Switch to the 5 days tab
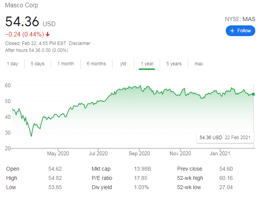The image size is (263, 201). (38, 64)
